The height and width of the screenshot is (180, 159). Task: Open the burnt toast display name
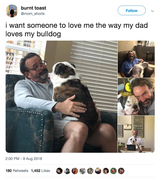tap(34, 8)
